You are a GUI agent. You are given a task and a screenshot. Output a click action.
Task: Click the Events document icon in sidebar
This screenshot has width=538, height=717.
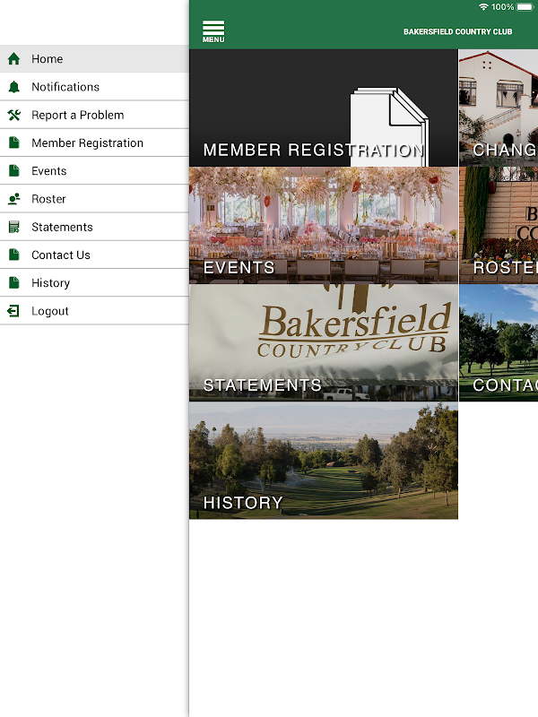coord(14,171)
